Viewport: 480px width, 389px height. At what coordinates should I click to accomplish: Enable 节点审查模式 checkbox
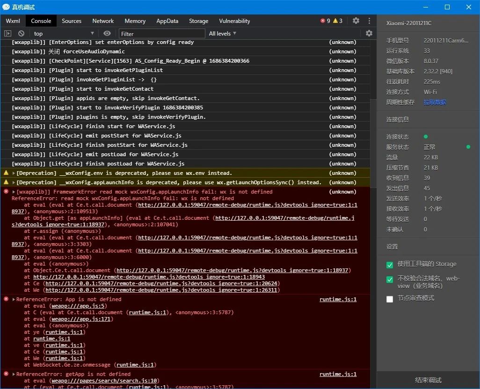[x=390, y=299]
